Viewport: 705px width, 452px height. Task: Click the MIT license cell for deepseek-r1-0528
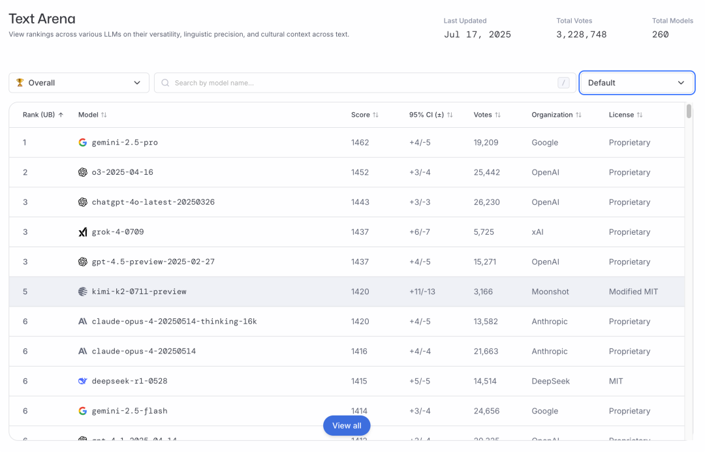pos(616,381)
